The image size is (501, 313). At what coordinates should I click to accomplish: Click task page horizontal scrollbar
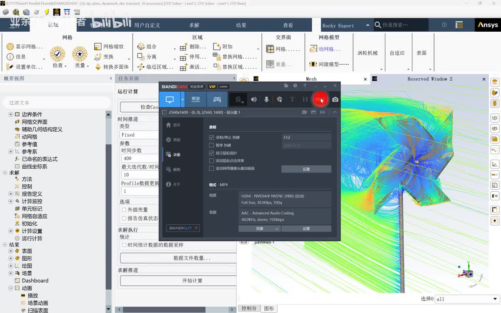[x=164, y=310]
